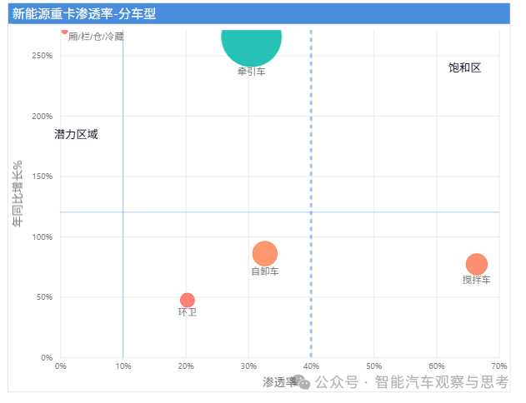Click the 70% tick on the horizontal axis

[x=498, y=366]
